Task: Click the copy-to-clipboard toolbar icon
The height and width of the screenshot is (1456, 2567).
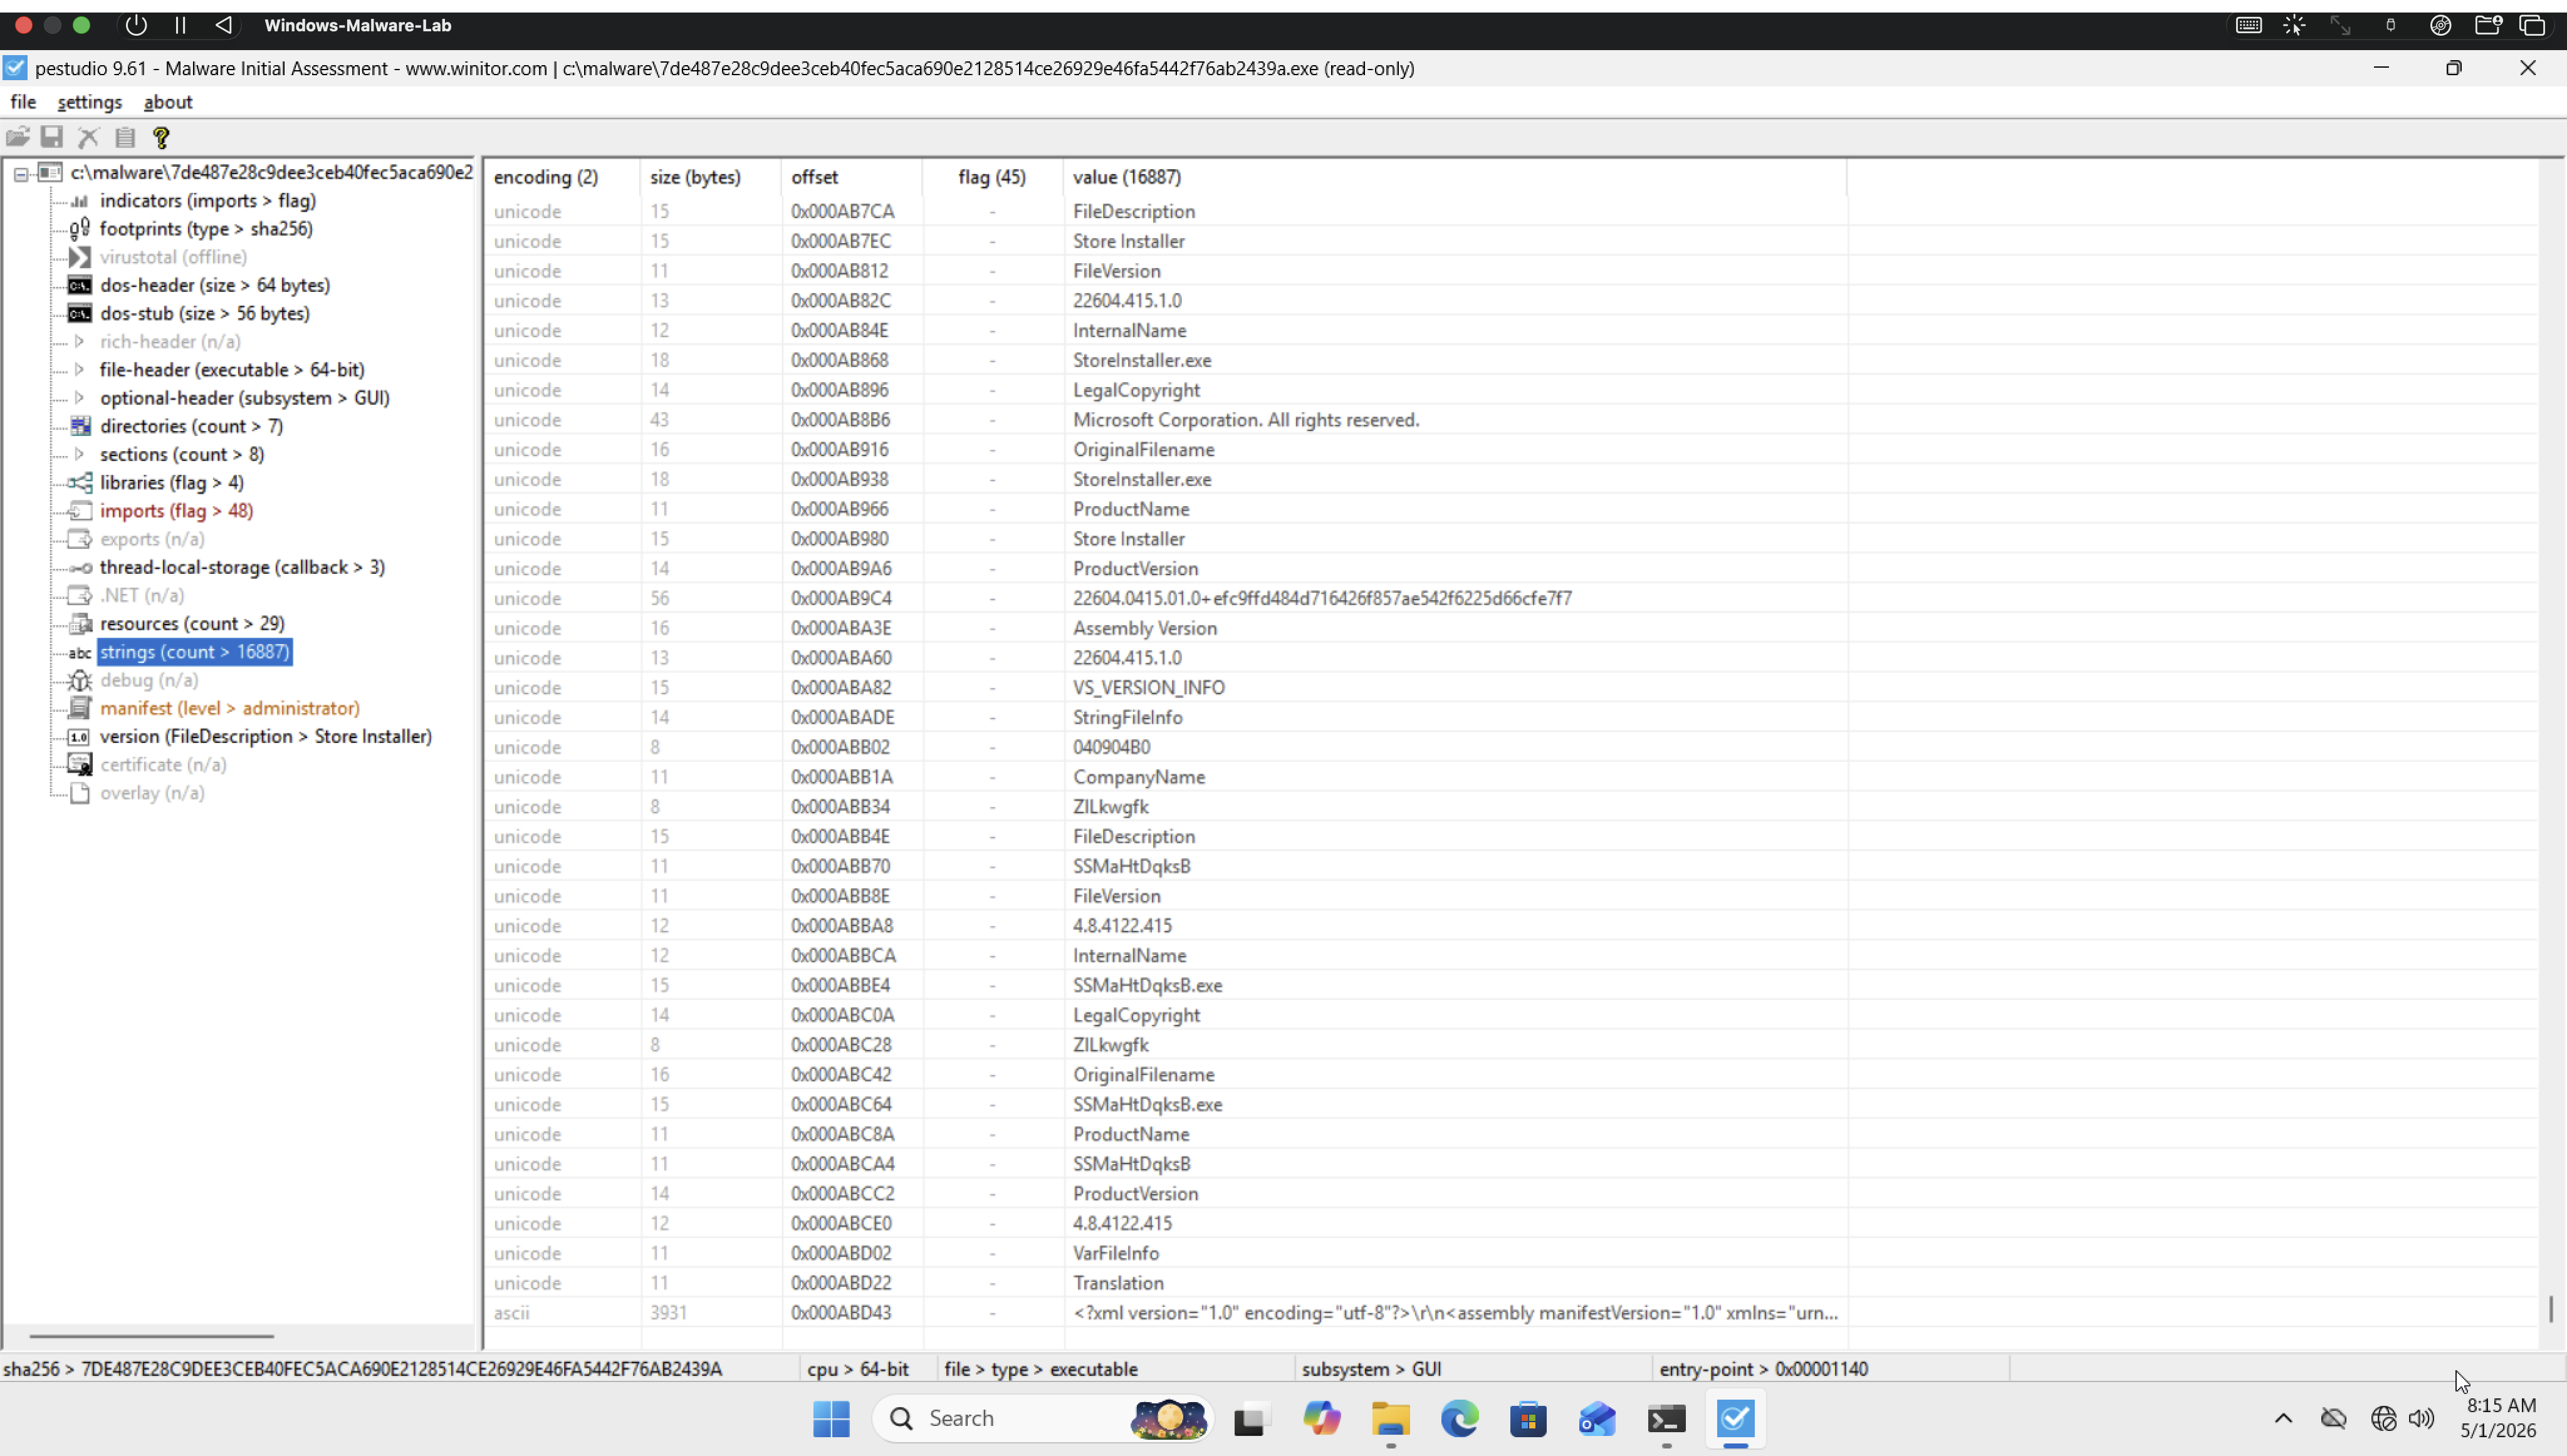Action: (x=125, y=137)
